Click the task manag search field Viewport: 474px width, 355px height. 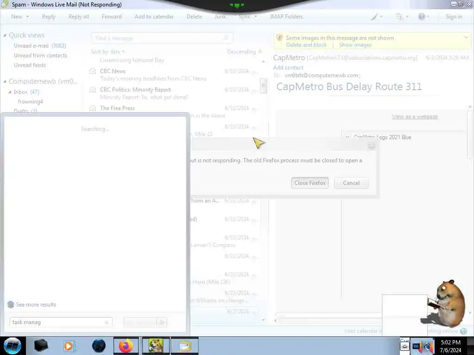coord(61,322)
